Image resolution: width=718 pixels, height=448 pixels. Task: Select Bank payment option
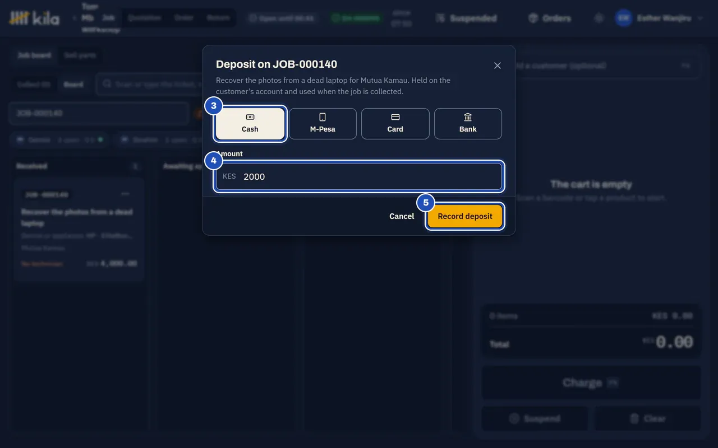click(468, 124)
